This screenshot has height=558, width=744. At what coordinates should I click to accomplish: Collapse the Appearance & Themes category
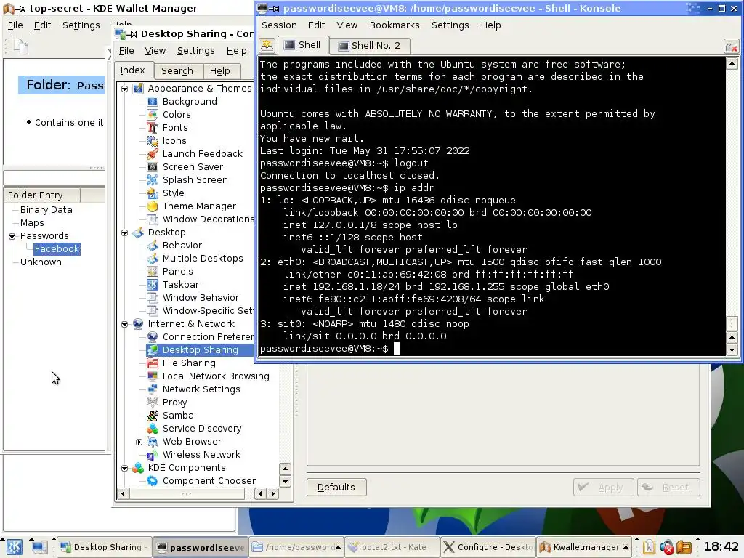coord(125,89)
